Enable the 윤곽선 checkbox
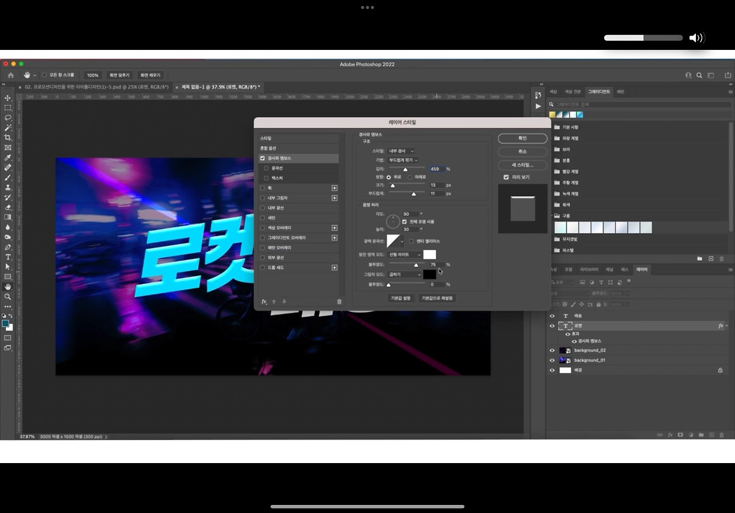The height and width of the screenshot is (513, 735). click(266, 168)
